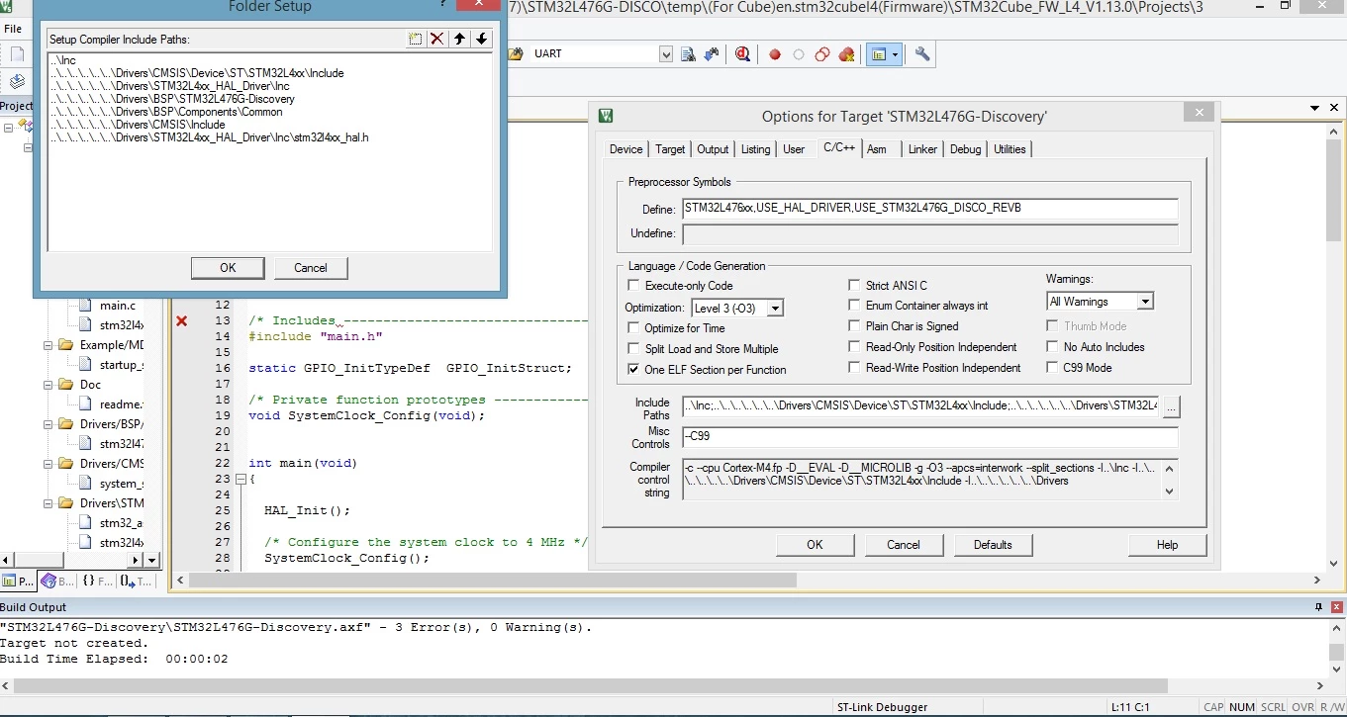The height and width of the screenshot is (717, 1347).
Task: Click the main.c file icon in project tree
Action: coord(87,306)
